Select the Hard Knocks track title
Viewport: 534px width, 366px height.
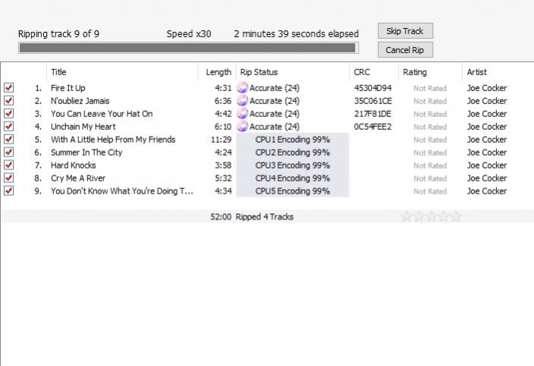(x=74, y=166)
